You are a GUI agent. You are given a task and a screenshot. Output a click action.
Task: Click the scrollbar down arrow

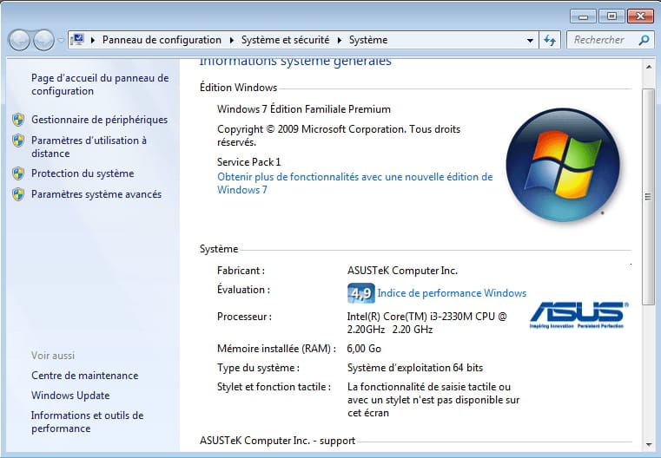point(648,444)
